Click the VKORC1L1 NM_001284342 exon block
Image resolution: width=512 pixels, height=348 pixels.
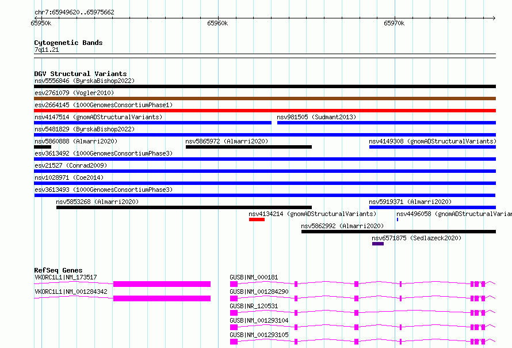(x=162, y=298)
